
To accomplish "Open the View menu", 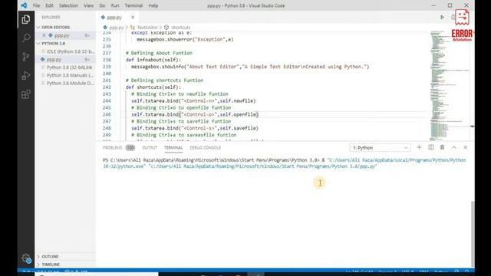I will coord(88,5).
